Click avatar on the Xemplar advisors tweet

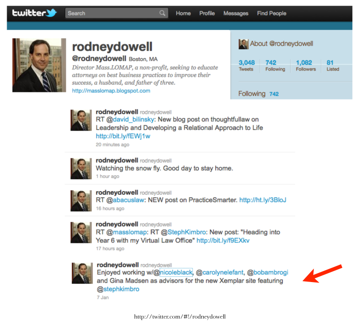(82, 273)
